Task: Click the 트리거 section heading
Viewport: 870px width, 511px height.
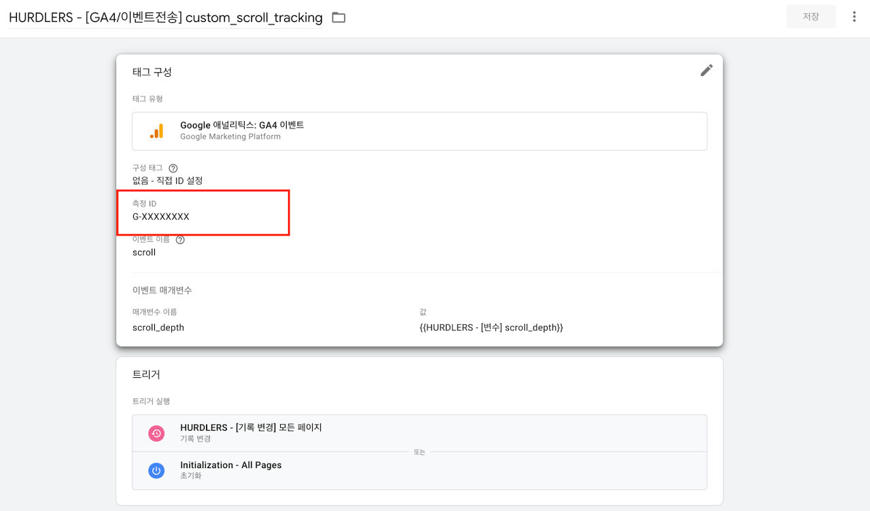Action: coord(146,374)
